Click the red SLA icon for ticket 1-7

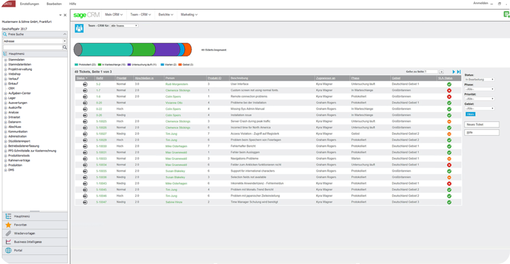tap(449, 90)
